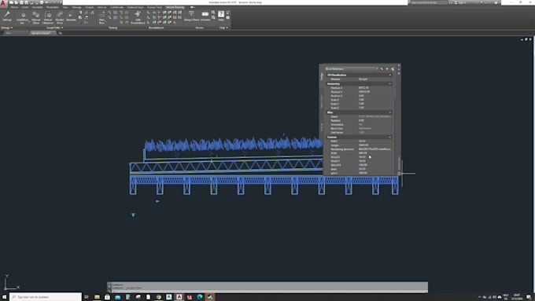Click the Quick Select button in Properties palette
535x301 pixels.
point(393,69)
